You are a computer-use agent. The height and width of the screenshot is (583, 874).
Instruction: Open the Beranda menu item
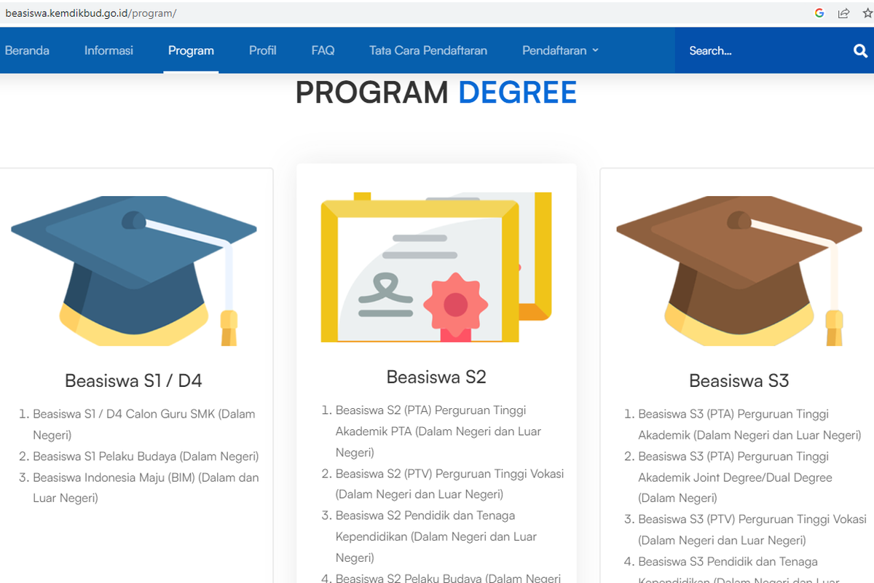[x=27, y=51]
